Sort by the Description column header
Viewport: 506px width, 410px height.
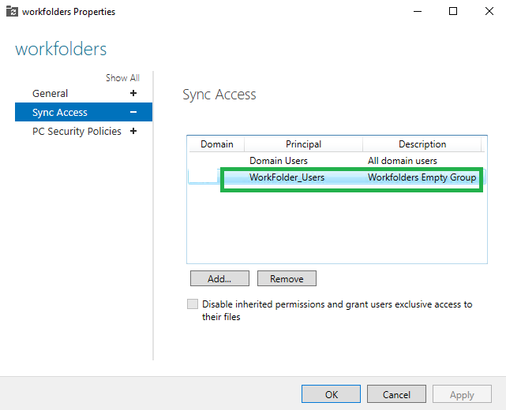coord(422,144)
